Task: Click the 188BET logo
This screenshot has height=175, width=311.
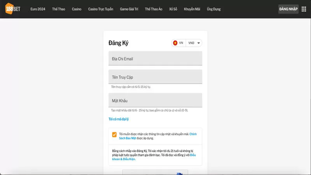Action: point(13,9)
